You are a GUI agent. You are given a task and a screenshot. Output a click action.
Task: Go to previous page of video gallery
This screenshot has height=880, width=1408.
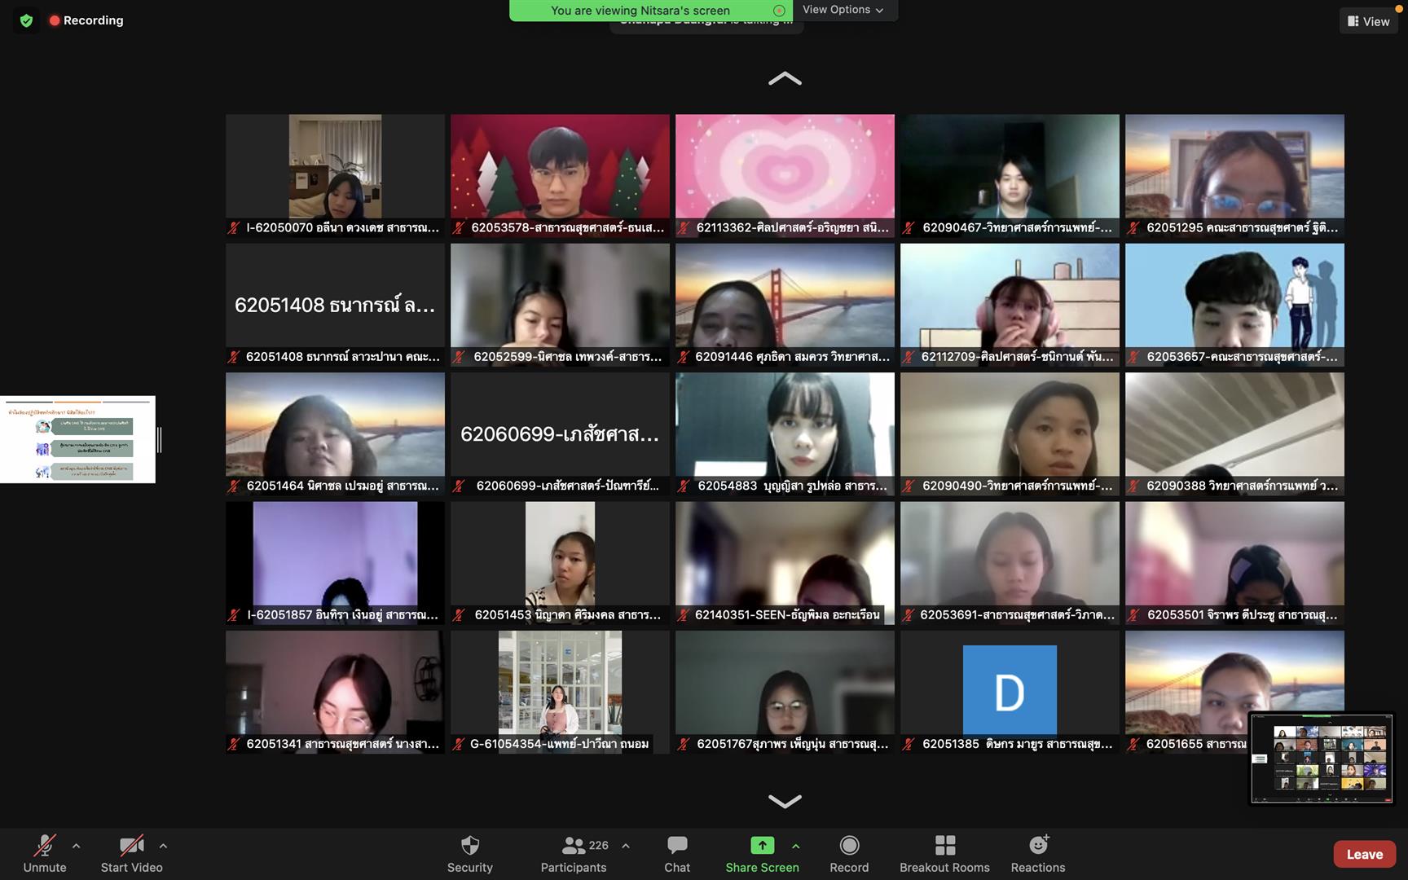click(785, 79)
